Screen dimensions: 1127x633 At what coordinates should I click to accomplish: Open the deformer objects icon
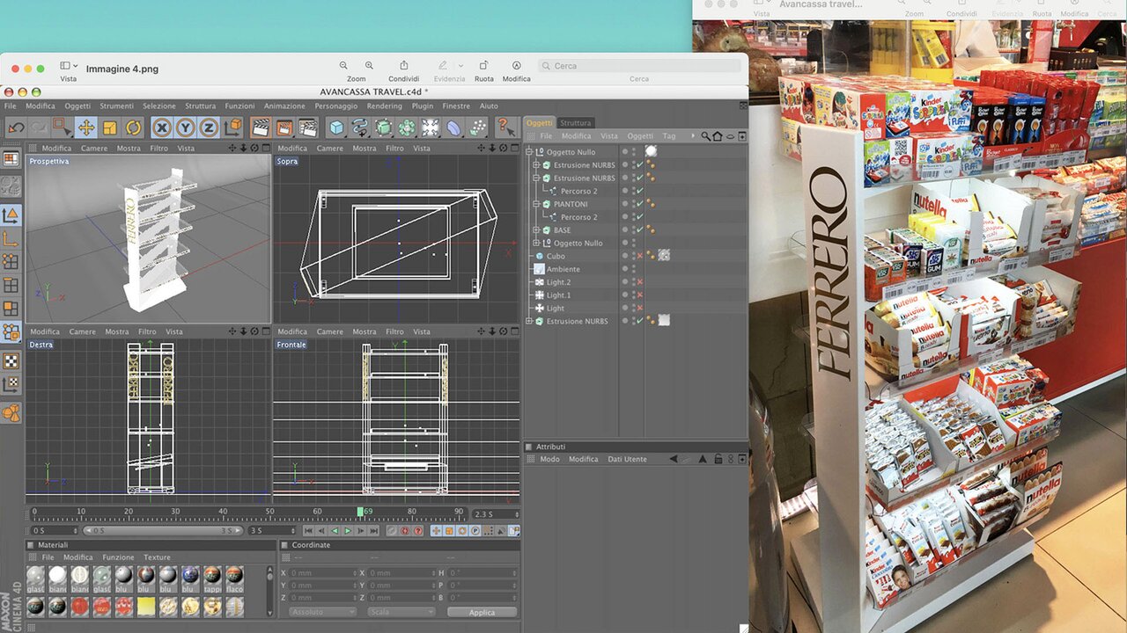(453, 128)
